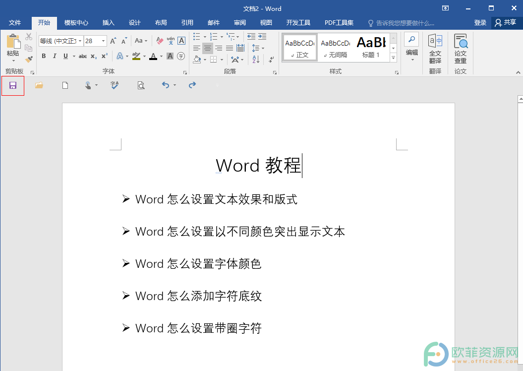This screenshot has height=371, width=523.
Task: Toggle center alignment button
Action: (x=208, y=48)
